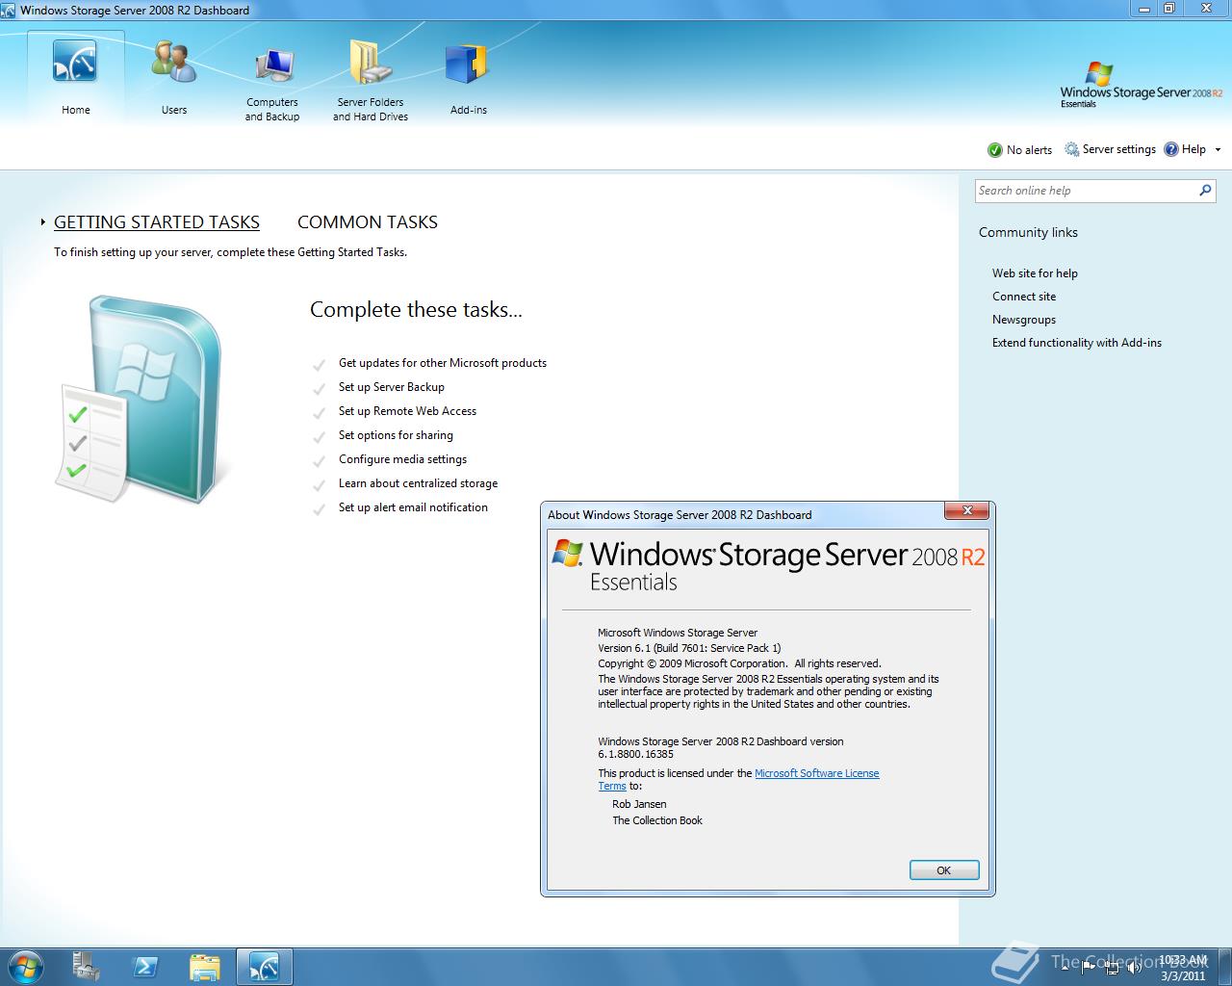Open Action Center flag icon
The width and height of the screenshot is (1232, 986).
[x=1089, y=967]
